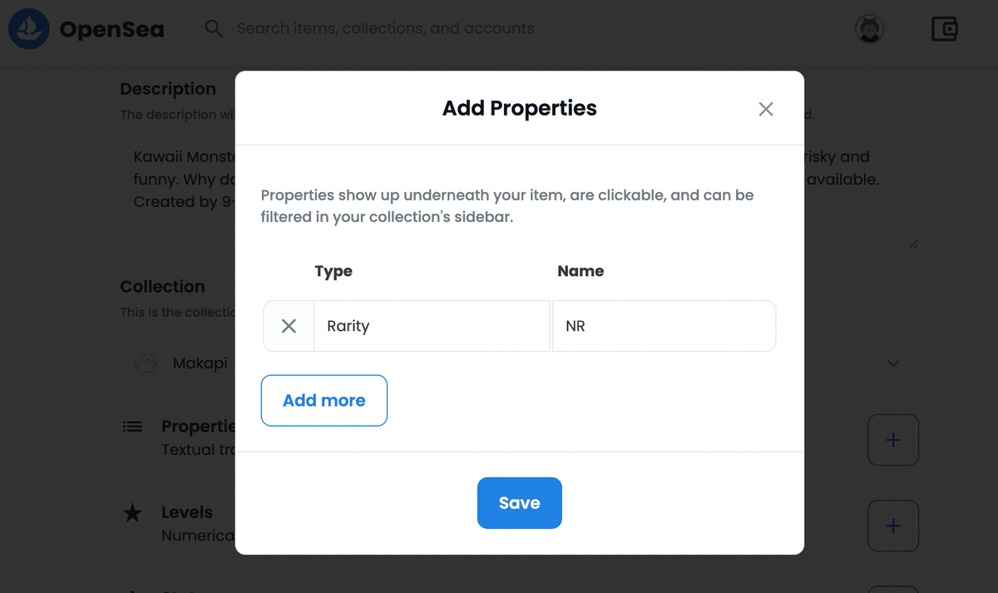Screen dimensions: 998x593
Task: Focus the NR name field
Action: pyautogui.click(x=665, y=326)
